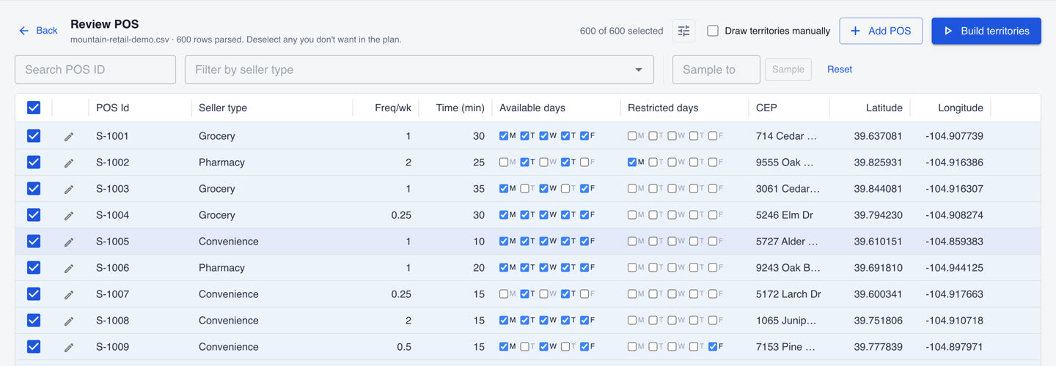Viewport: 1056px width, 366px height.
Task: Sort by Freq/wk column header
Action: point(393,108)
